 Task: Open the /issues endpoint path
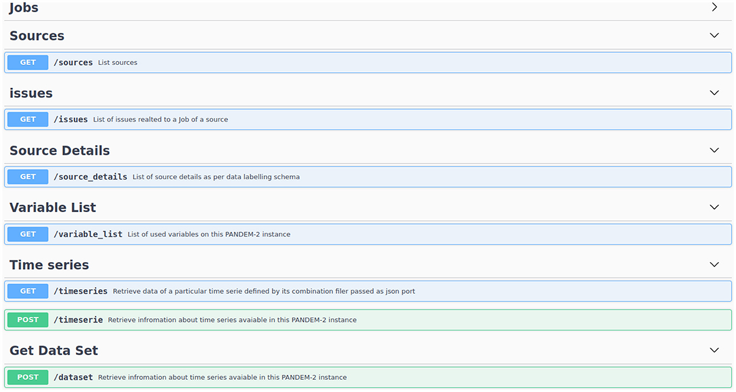(x=71, y=119)
